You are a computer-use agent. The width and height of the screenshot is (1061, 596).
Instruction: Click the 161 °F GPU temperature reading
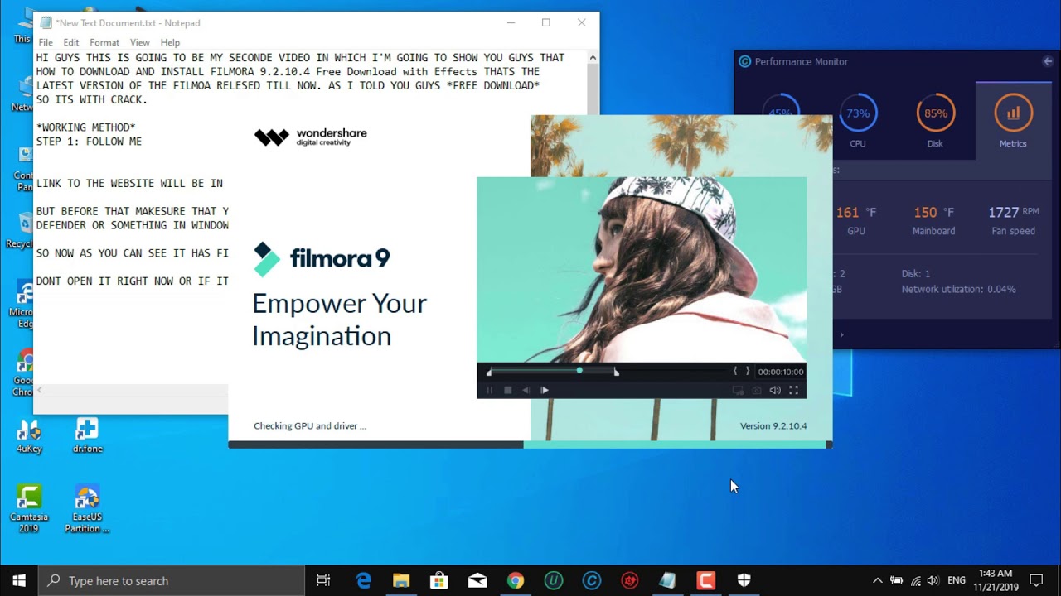click(855, 213)
